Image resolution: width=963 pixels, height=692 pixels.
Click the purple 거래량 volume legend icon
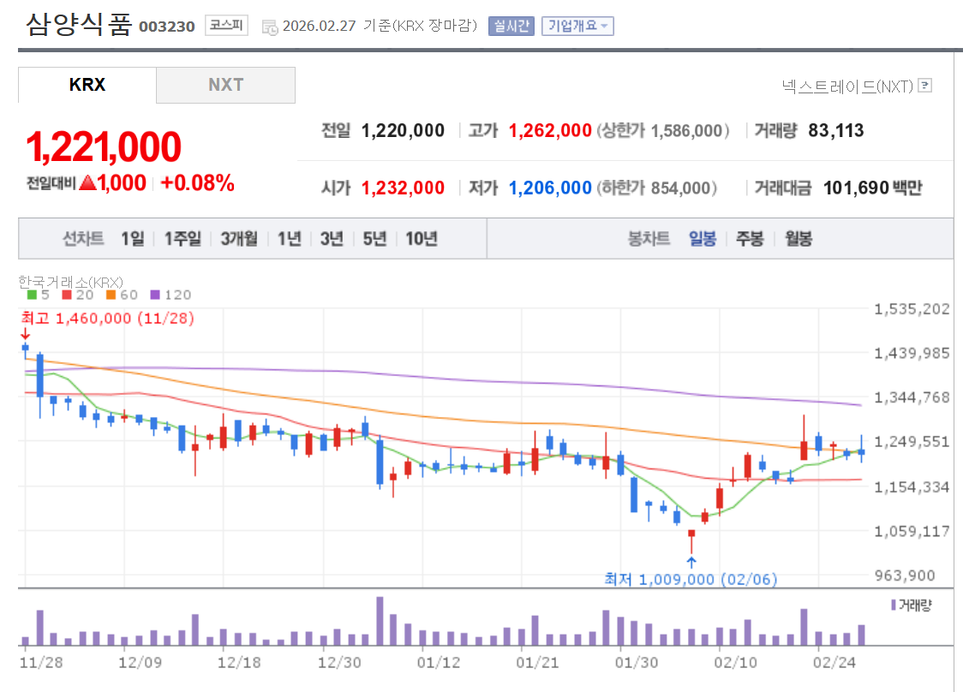893,605
